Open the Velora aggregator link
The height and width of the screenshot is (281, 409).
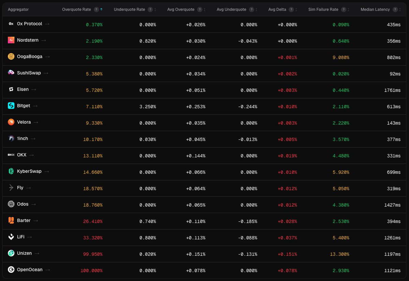(24, 122)
